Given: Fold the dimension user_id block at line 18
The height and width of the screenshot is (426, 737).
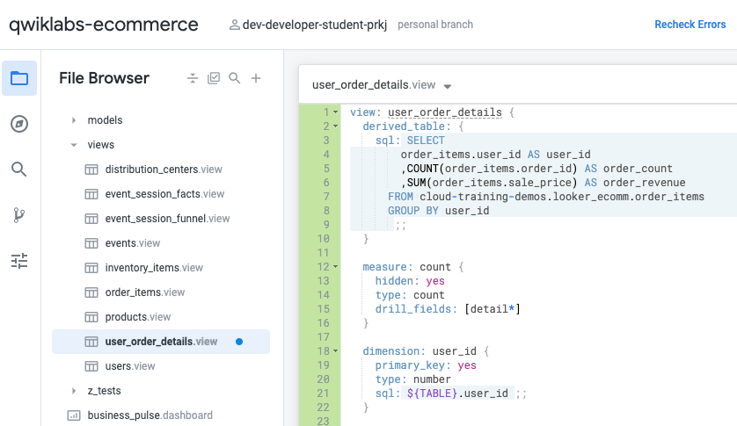Looking at the screenshot, I should tap(336, 350).
